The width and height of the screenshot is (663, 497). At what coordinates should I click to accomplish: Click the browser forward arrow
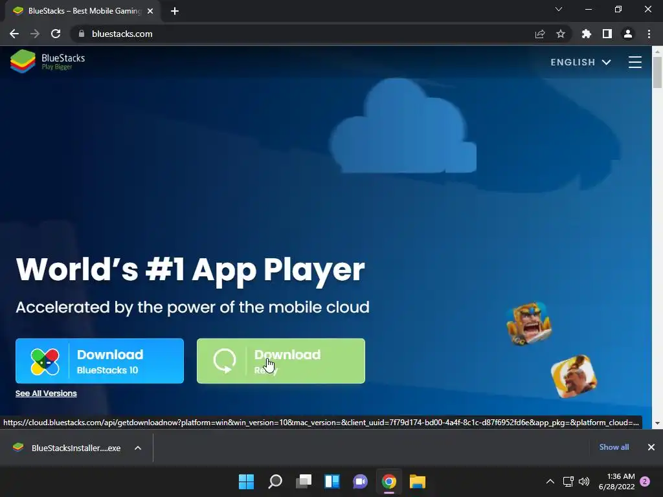pyautogui.click(x=35, y=34)
